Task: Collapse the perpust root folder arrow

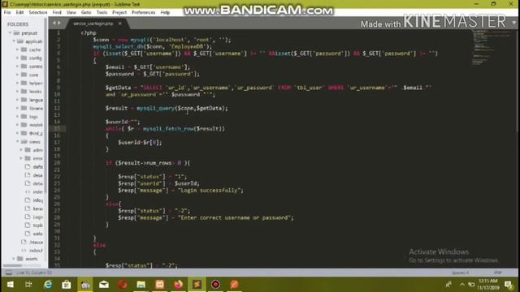Action: [10, 32]
